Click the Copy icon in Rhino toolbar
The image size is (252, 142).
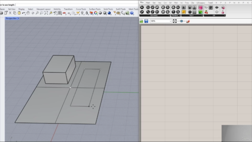(x=15, y=13)
